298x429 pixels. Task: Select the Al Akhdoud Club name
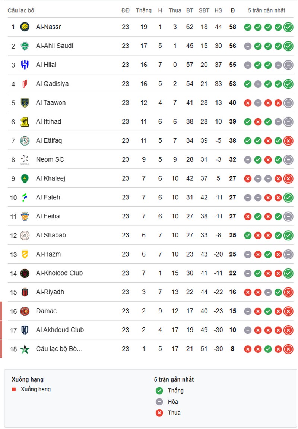click(x=60, y=330)
